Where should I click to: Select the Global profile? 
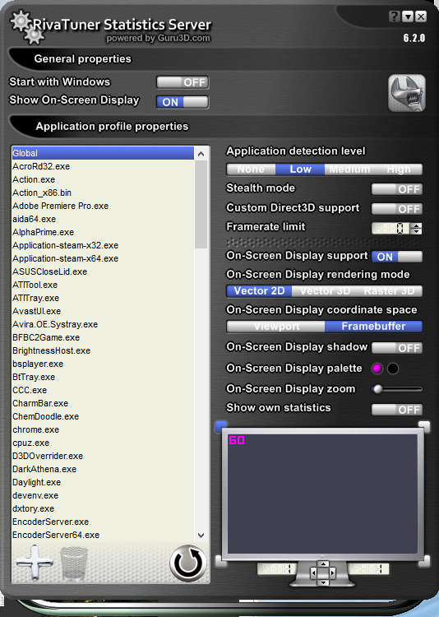click(103, 153)
